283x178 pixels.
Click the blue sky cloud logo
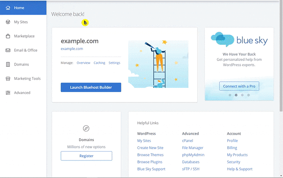222,39
